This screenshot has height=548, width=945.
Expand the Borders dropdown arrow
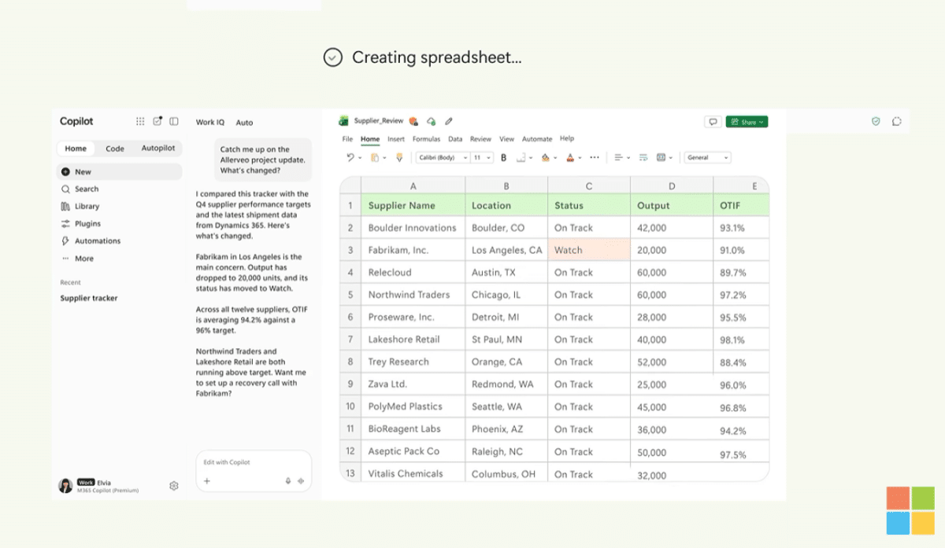click(x=531, y=158)
